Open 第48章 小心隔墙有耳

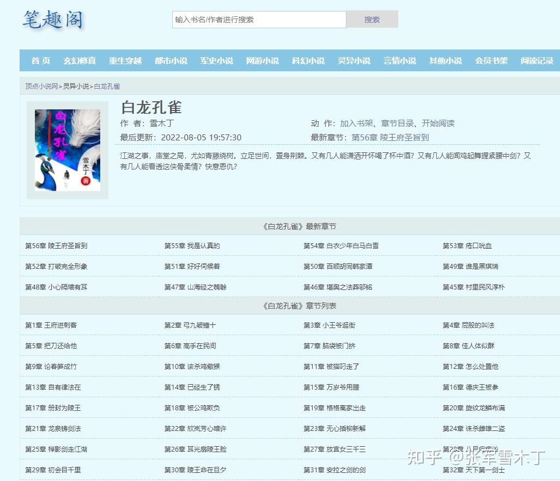[x=56, y=287]
